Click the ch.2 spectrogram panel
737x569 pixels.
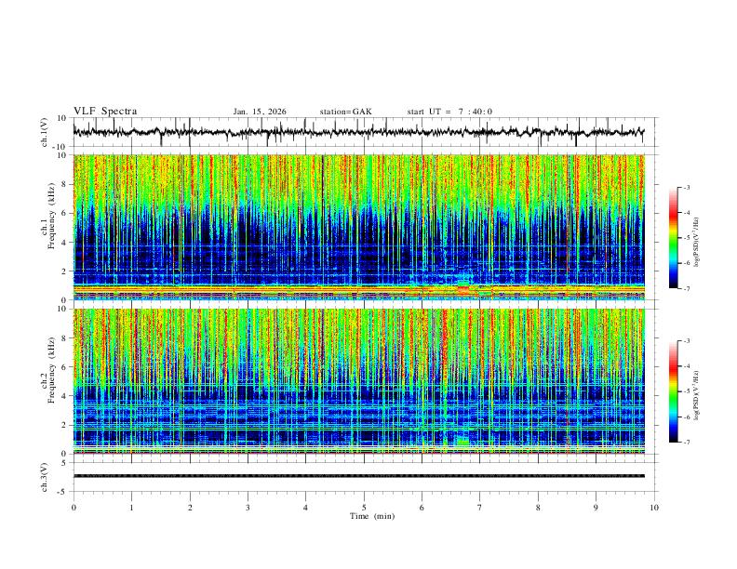click(358, 381)
